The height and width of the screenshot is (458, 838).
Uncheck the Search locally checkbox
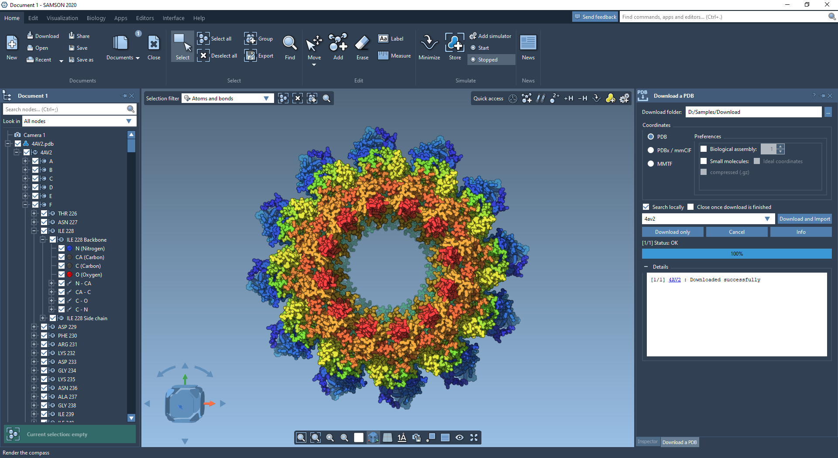646,207
